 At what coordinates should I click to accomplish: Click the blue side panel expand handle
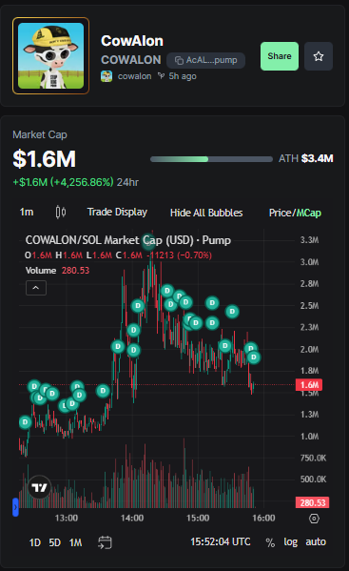click(x=15, y=507)
